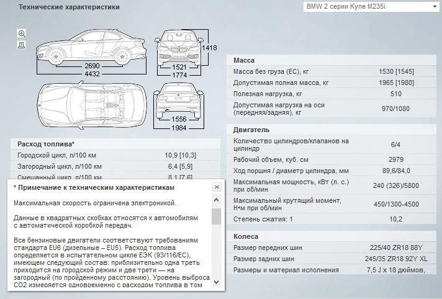Click the Допустимая полная масса, кг label

pos(281,83)
